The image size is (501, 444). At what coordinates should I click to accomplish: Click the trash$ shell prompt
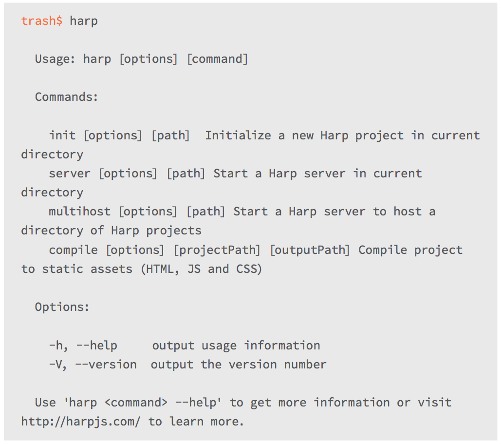[41, 21]
